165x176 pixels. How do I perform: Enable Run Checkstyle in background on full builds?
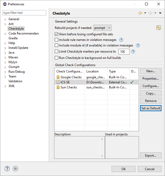coord(56,58)
